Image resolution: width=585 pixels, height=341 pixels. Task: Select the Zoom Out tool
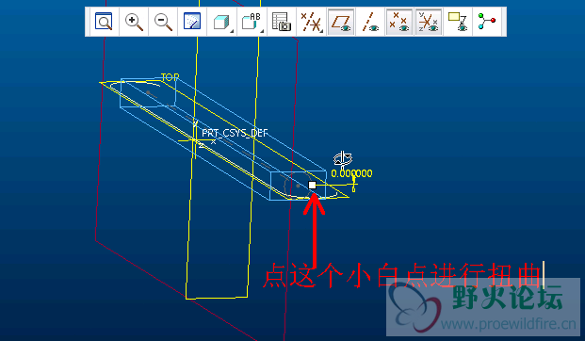tap(163, 22)
